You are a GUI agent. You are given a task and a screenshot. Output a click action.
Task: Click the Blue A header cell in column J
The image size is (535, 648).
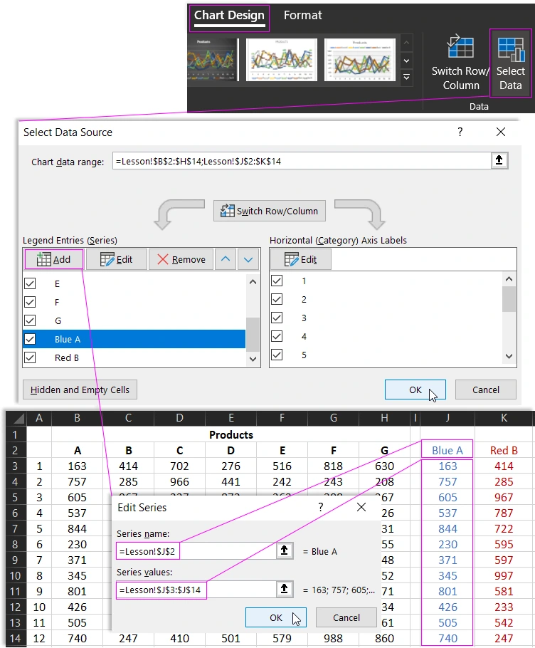[x=447, y=450]
